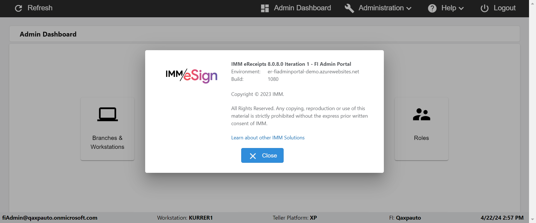Click the Logout text in the top bar

pyautogui.click(x=504, y=8)
